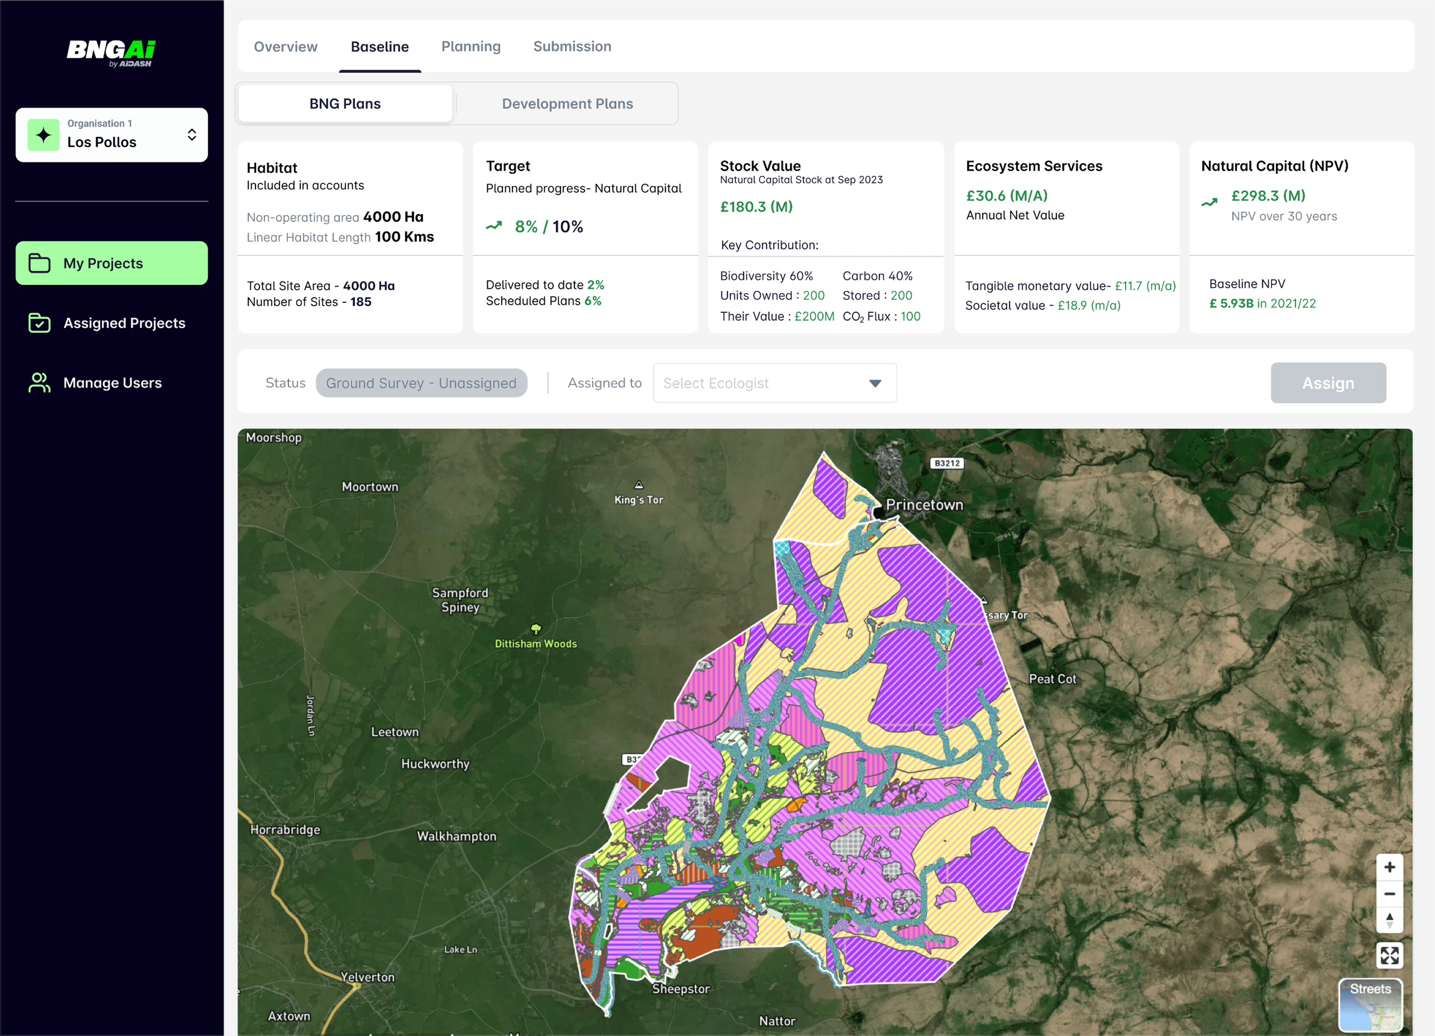1435x1036 pixels.
Task: Zoom in on the map
Action: click(x=1389, y=867)
